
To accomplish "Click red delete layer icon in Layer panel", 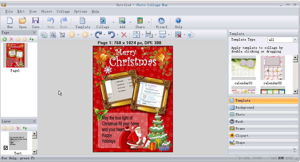I will coord(18,128).
